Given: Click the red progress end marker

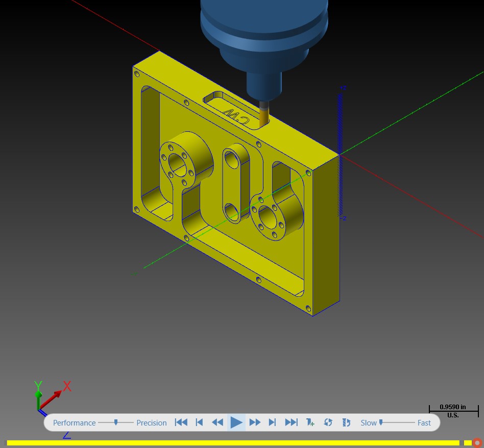Looking at the screenshot, I should point(477,443).
